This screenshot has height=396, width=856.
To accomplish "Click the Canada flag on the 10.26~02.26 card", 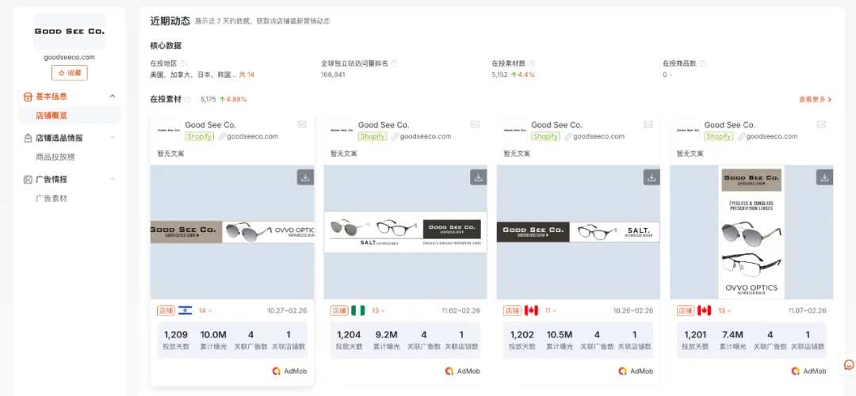I will point(531,310).
